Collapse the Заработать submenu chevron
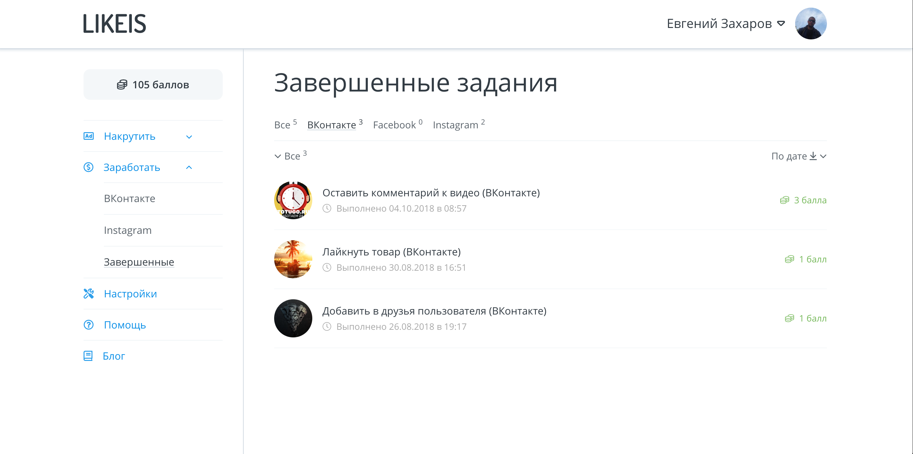 [x=189, y=167]
